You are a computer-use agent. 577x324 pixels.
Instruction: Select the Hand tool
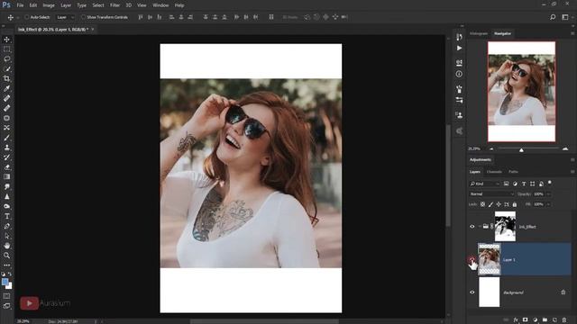click(x=6, y=246)
